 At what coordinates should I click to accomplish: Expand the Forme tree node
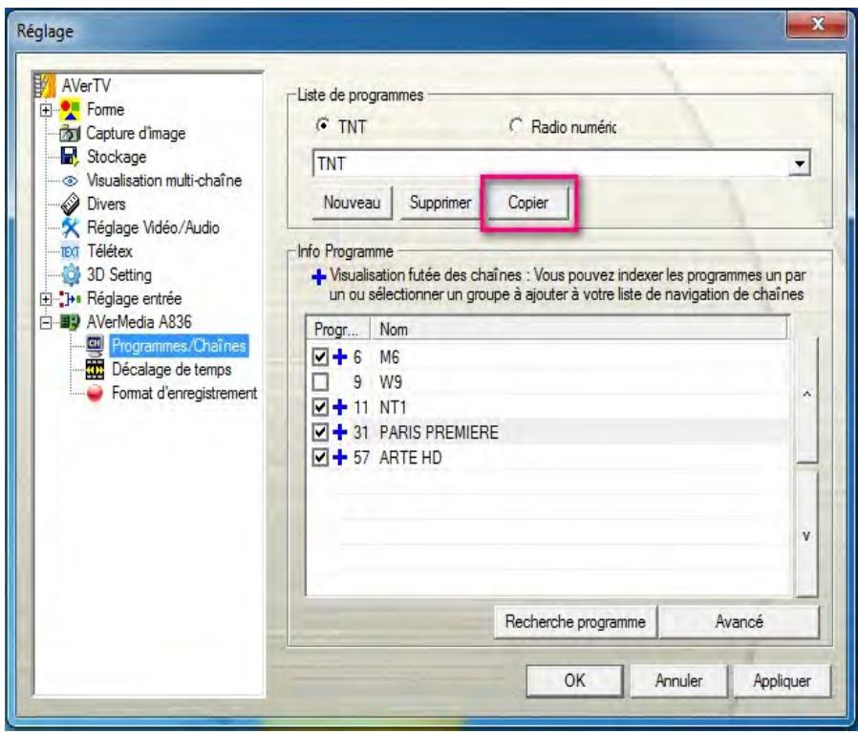tap(46, 110)
